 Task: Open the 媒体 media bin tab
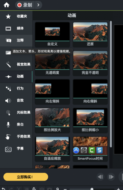pyautogui.click(x=16, y=28)
